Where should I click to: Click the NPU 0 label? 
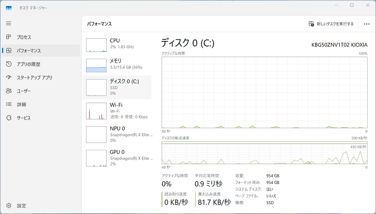tap(117, 129)
